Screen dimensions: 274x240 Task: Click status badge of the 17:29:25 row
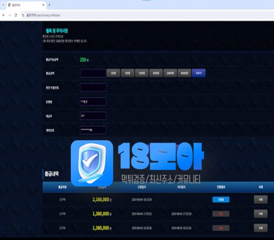point(221,214)
